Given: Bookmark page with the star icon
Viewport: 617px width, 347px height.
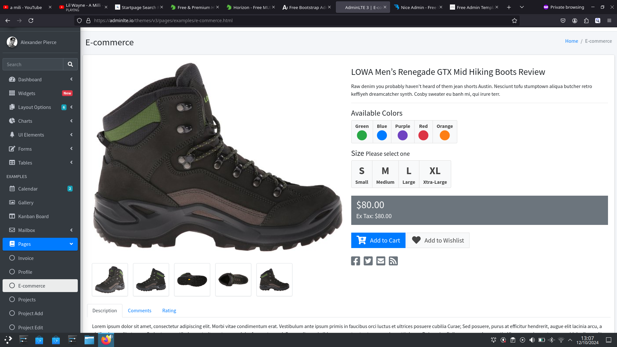Looking at the screenshot, I should [514, 21].
